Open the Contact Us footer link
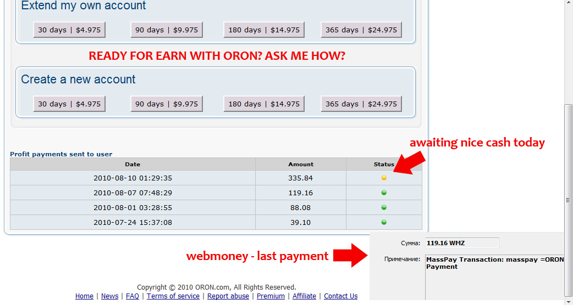Screen dimensions: 573x305 pos(340,296)
